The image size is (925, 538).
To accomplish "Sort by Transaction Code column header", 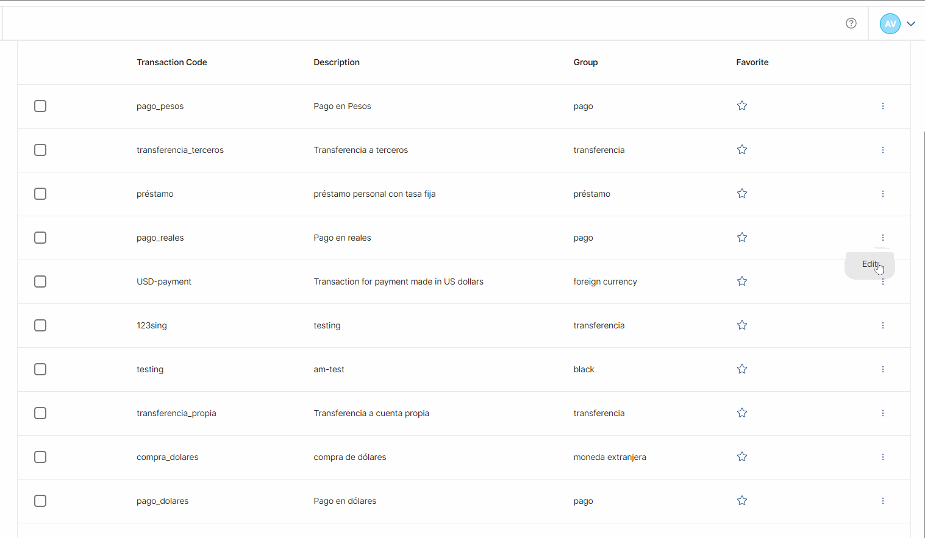I will 172,62.
